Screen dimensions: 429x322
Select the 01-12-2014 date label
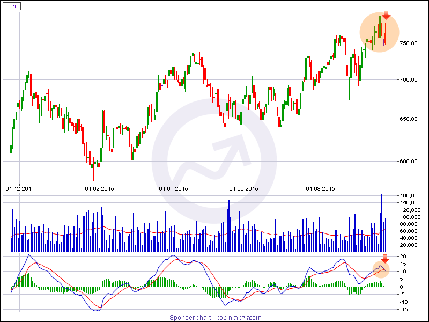tap(20, 188)
